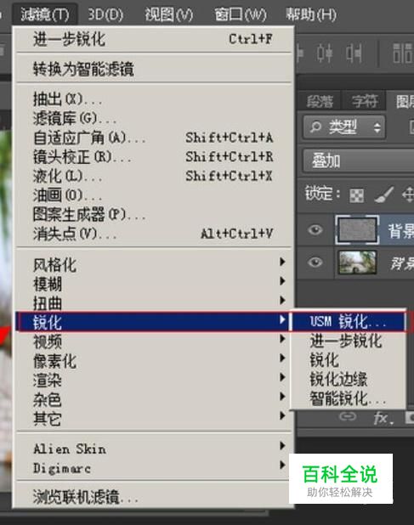
Task: Expand the 视频 submenu
Action: [154, 342]
